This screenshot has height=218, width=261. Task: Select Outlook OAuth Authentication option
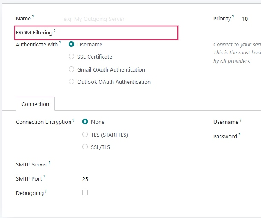pyautogui.click(x=72, y=82)
